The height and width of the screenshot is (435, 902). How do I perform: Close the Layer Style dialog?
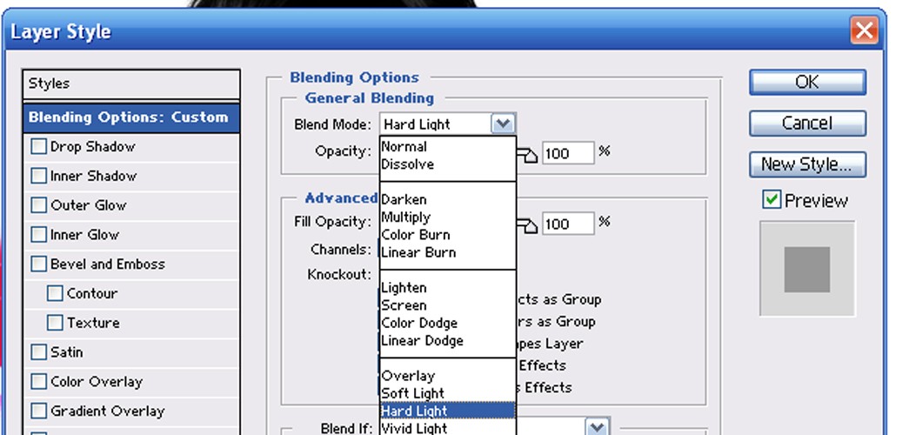click(x=864, y=30)
